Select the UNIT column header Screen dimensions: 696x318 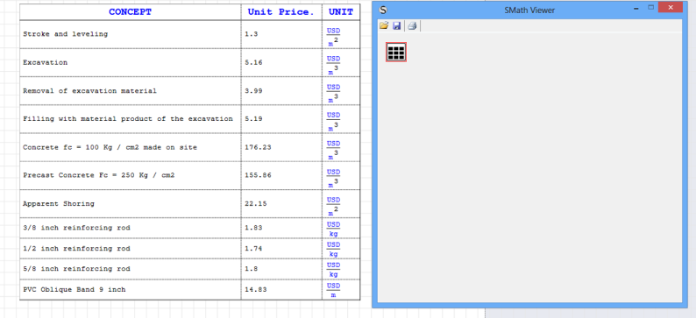pyautogui.click(x=341, y=12)
